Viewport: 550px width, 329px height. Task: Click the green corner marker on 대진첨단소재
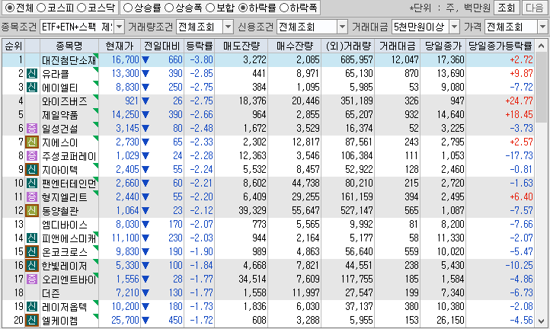[x=96, y=56]
